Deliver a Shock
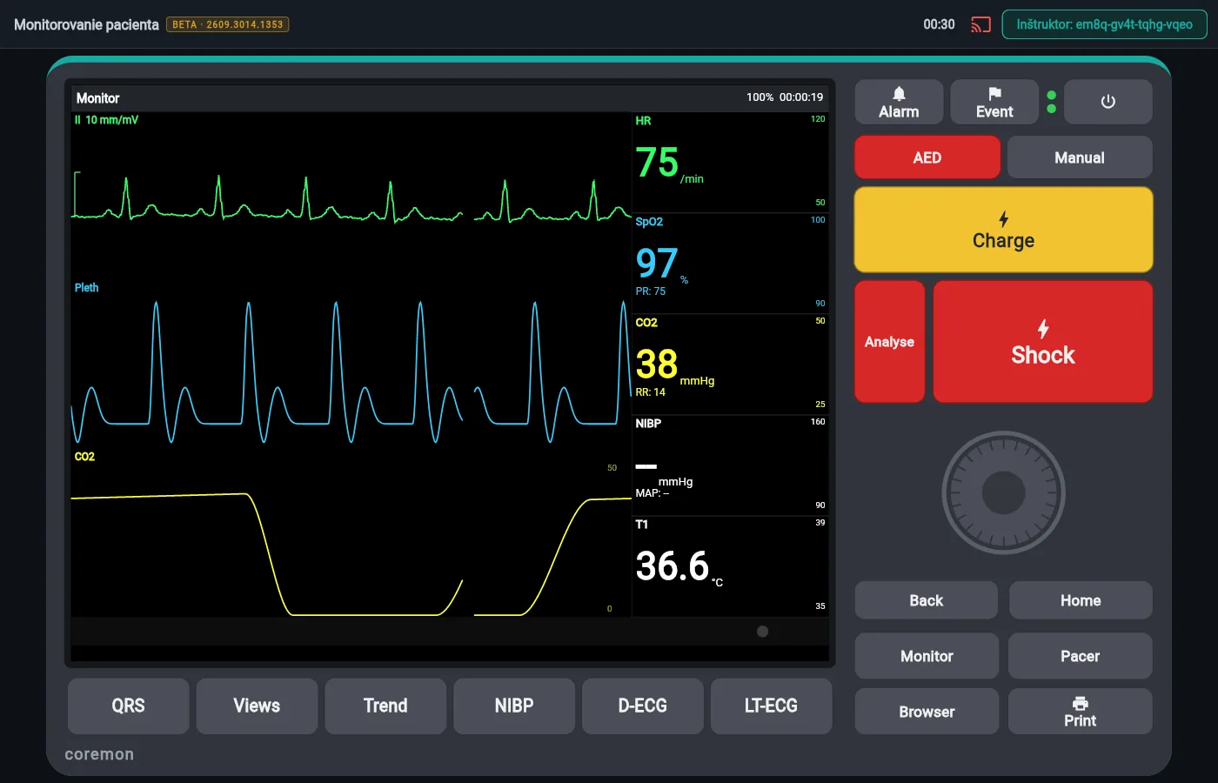1218x783 pixels. (x=1043, y=342)
